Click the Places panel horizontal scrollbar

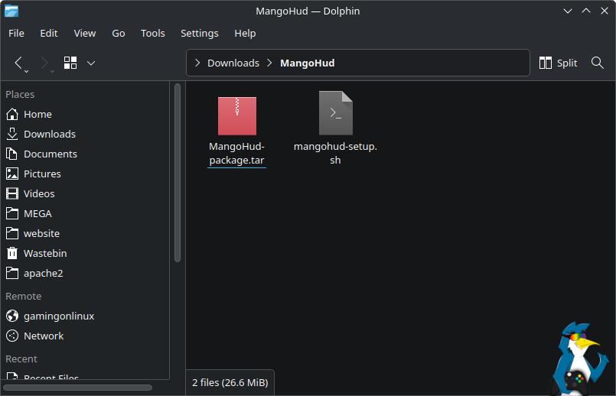point(77,388)
